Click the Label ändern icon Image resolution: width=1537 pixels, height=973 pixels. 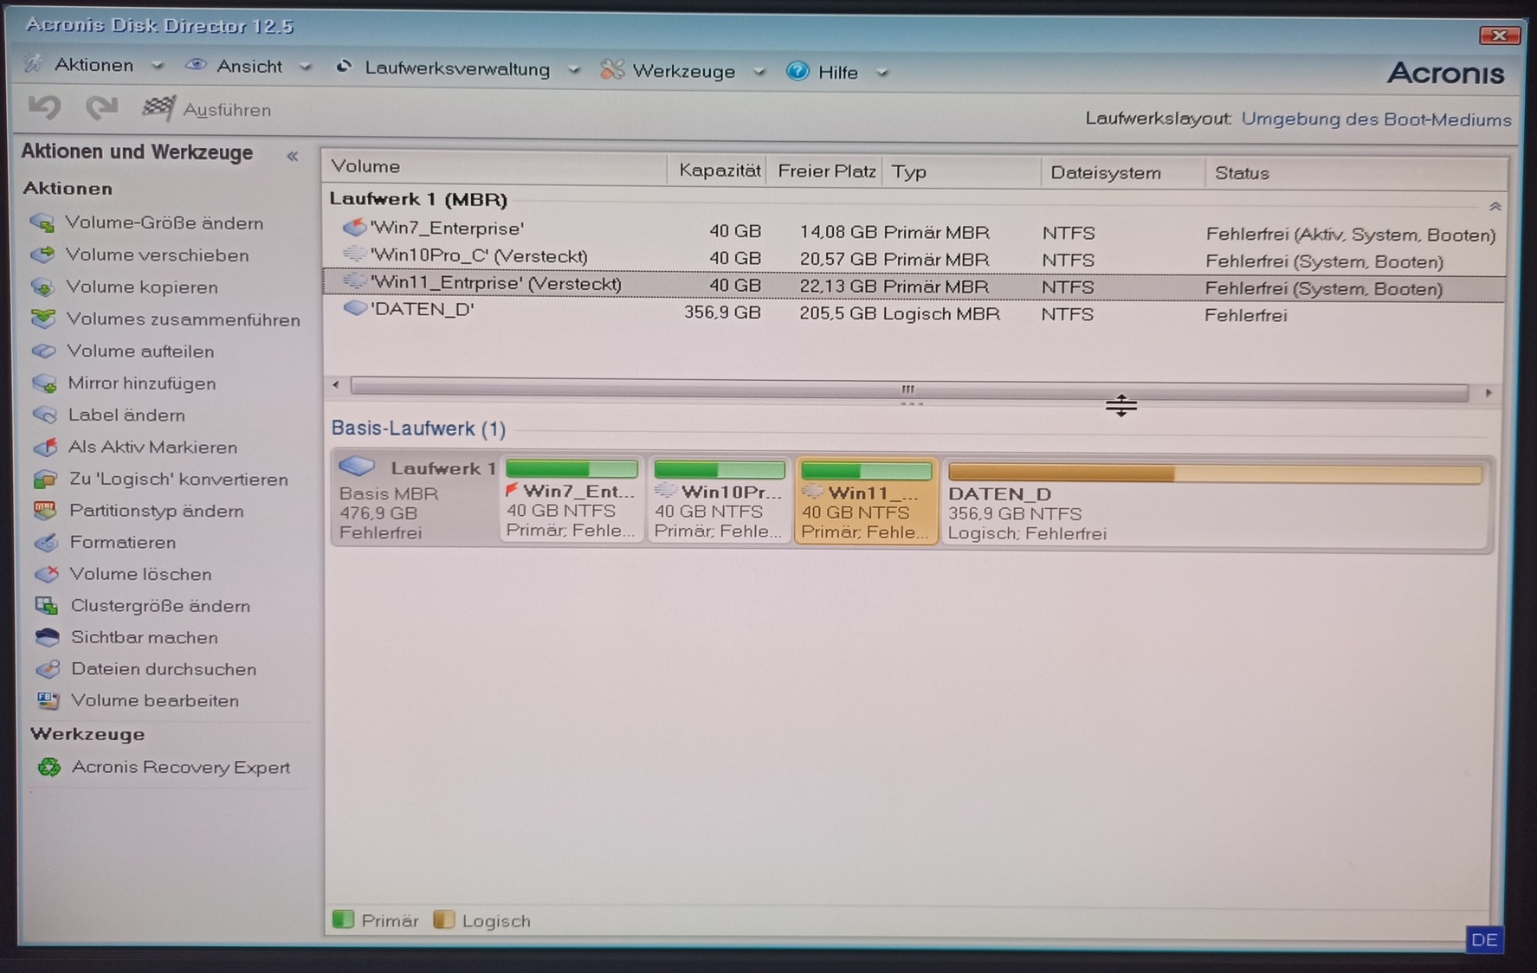[44, 416]
